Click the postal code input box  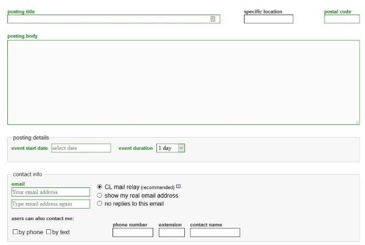pos(341,19)
